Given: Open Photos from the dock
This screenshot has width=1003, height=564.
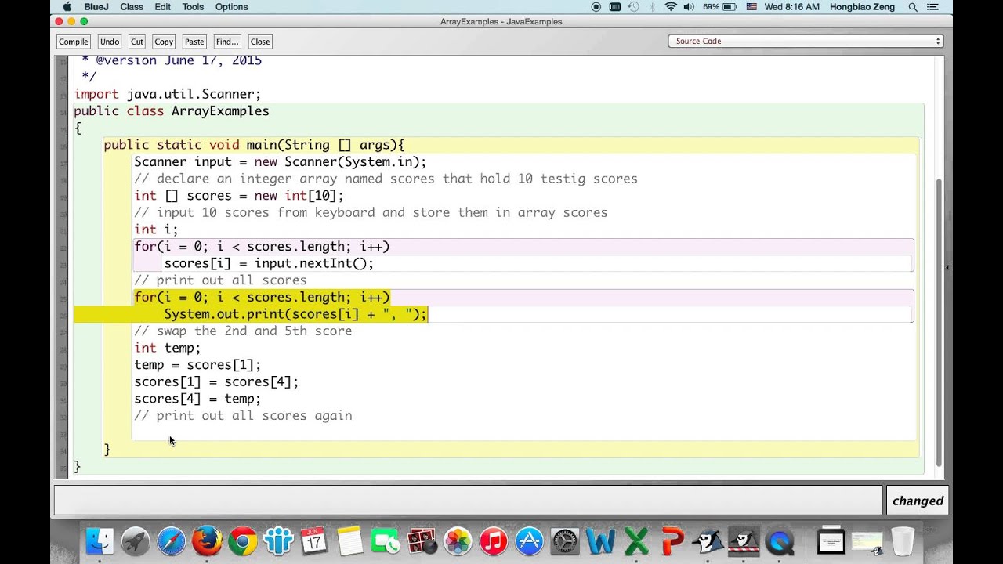Looking at the screenshot, I should pos(458,541).
